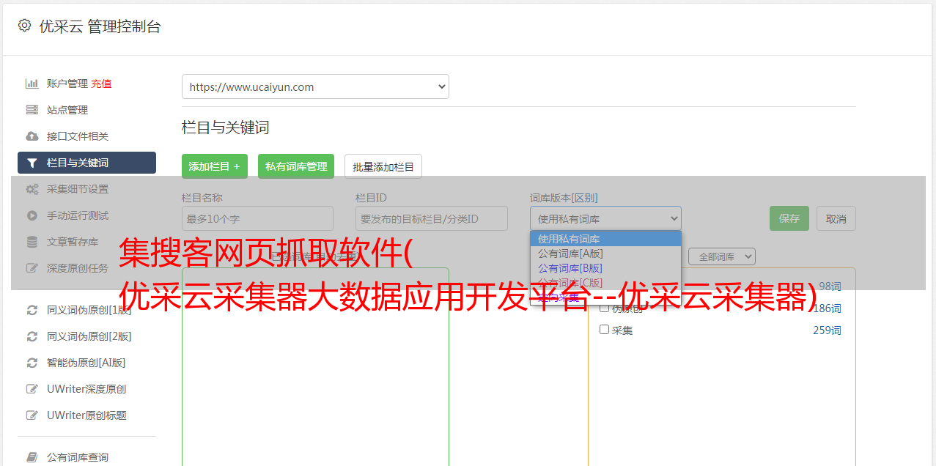
Task: Click the 259词 count text
Action: coord(827,330)
